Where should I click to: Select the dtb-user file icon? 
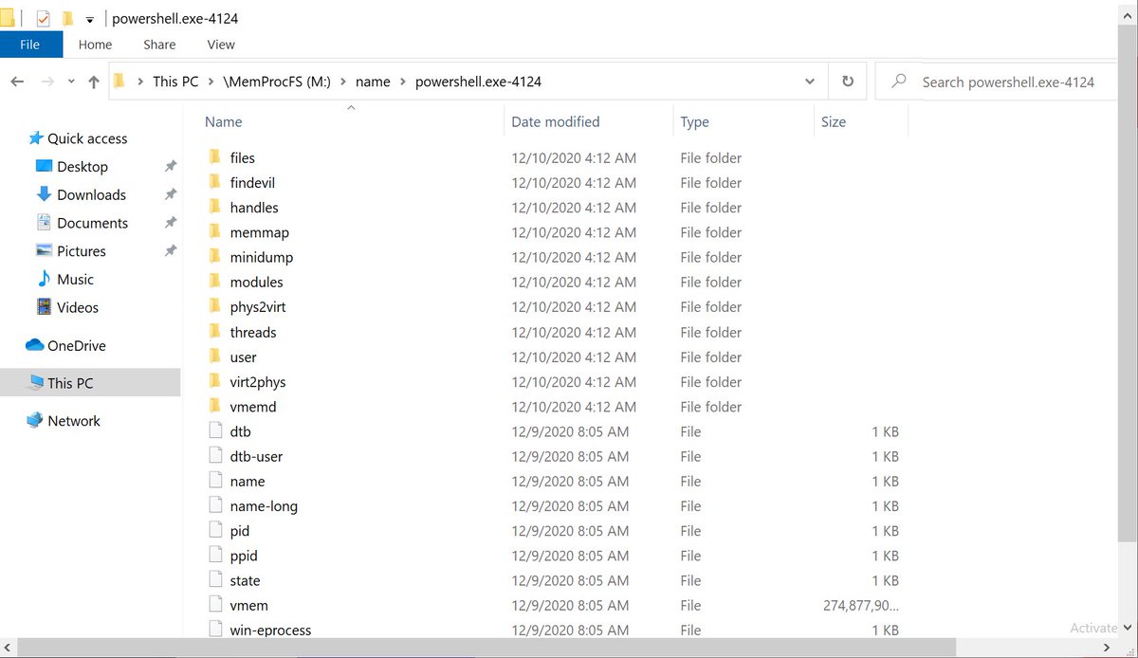pyautogui.click(x=215, y=456)
